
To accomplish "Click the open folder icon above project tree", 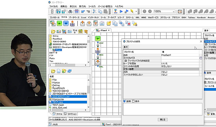I will click(x=53, y=32).
